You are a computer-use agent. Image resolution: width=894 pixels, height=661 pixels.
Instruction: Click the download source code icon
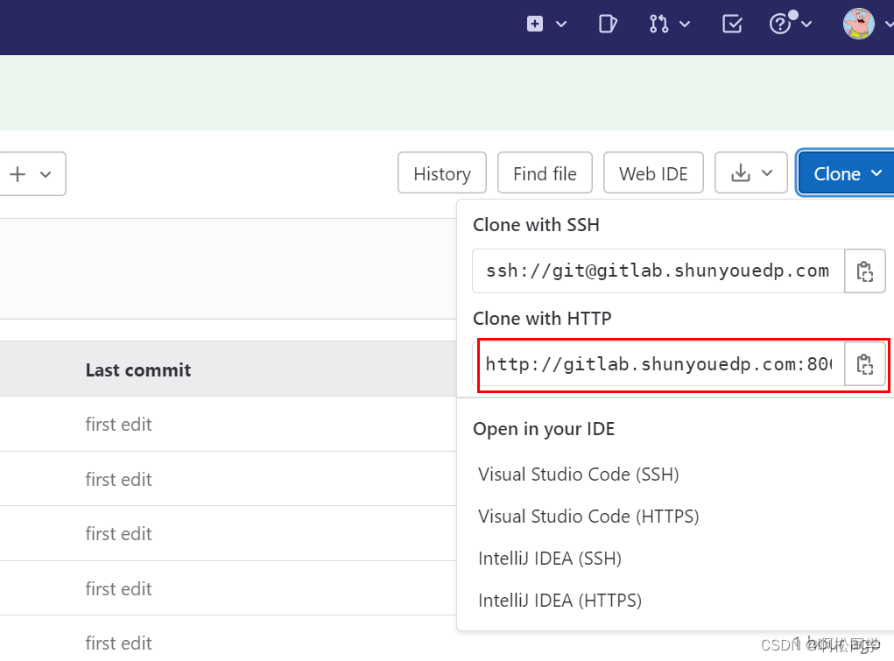(x=741, y=172)
